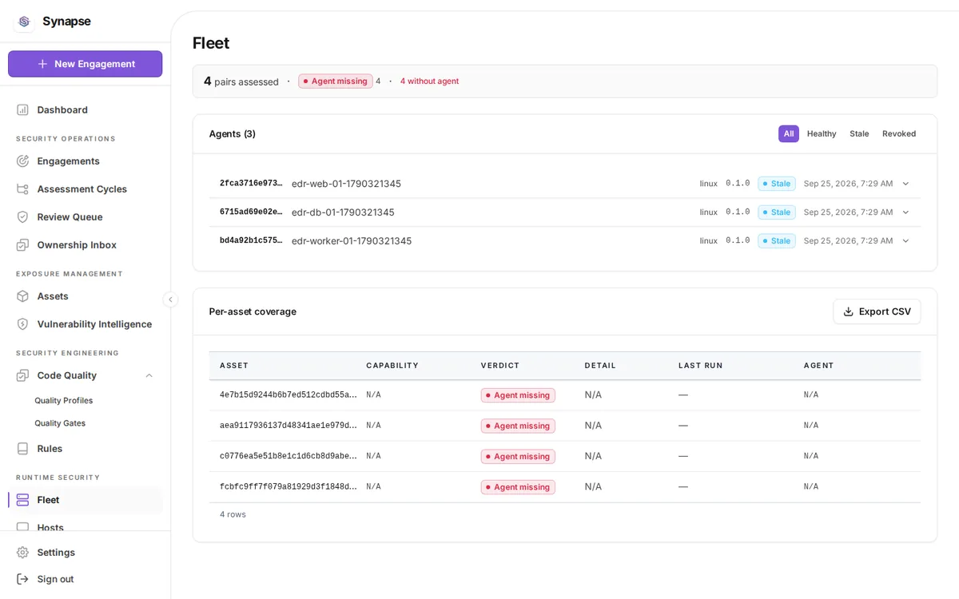Open the Review Queue page

(x=85, y=216)
